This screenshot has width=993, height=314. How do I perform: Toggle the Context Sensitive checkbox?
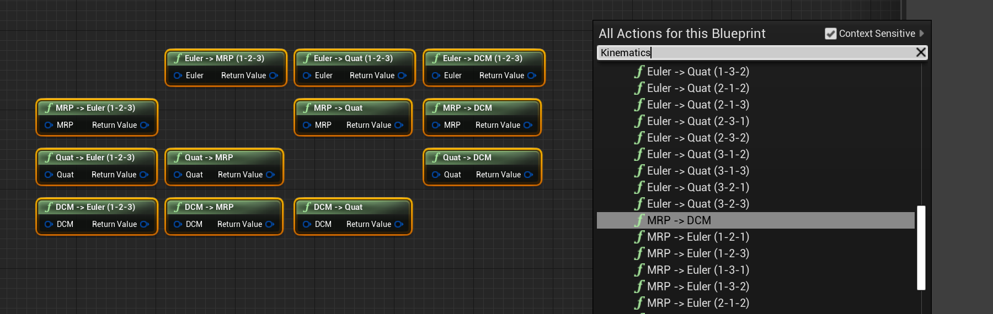[830, 34]
